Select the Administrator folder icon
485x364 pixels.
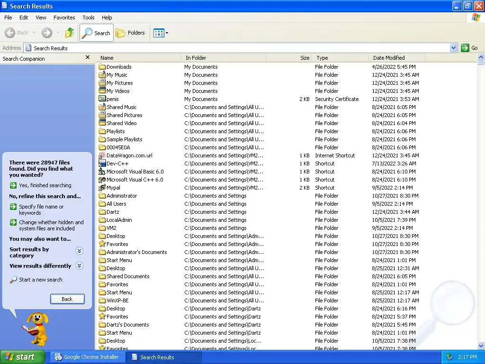(x=102, y=196)
